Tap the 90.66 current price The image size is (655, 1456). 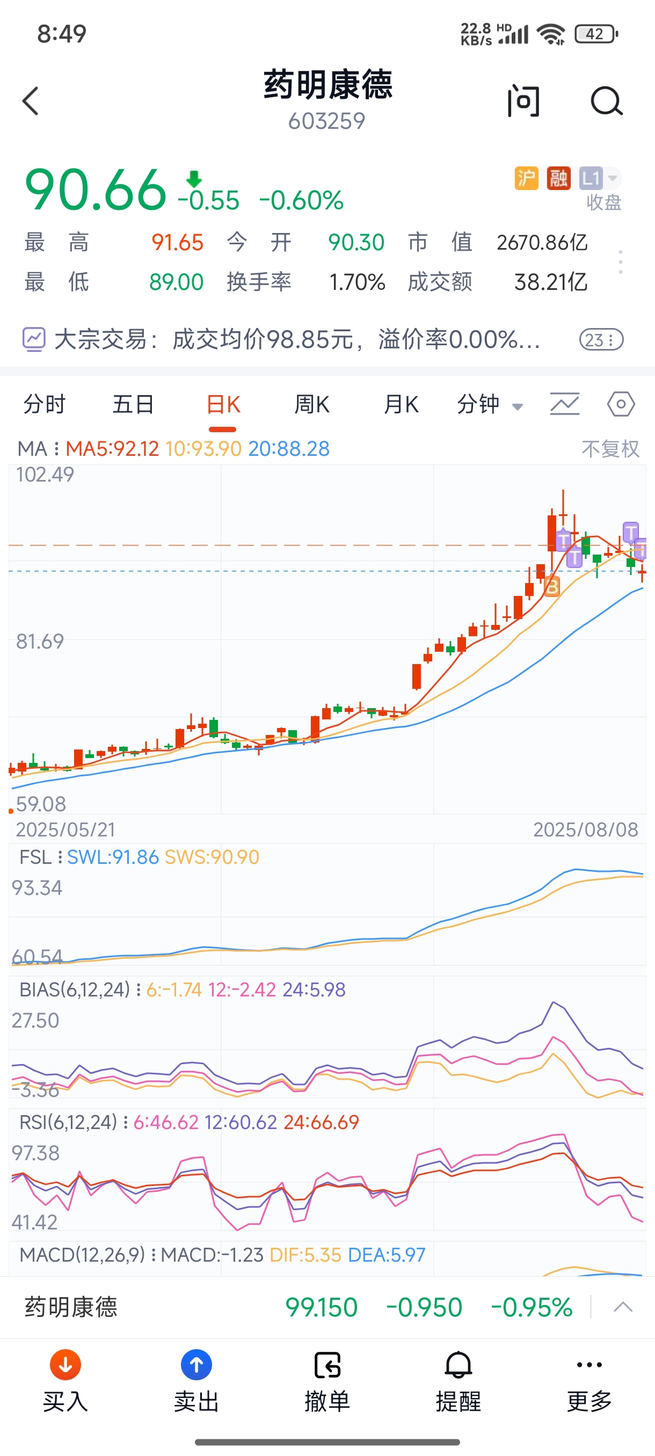tap(96, 191)
